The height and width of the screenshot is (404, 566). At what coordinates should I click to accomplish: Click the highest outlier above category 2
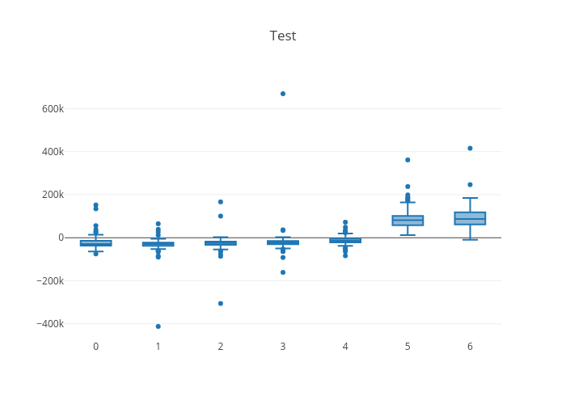click(221, 202)
